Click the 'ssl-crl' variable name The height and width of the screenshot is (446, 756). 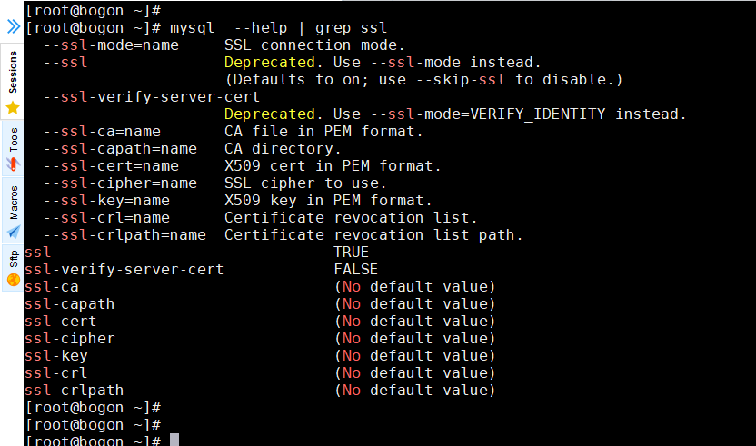(x=56, y=373)
